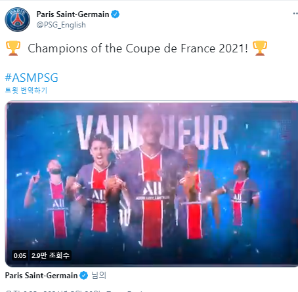Click the trophy emoji after '2021!'
The height and width of the screenshot is (292, 298).
click(x=260, y=48)
